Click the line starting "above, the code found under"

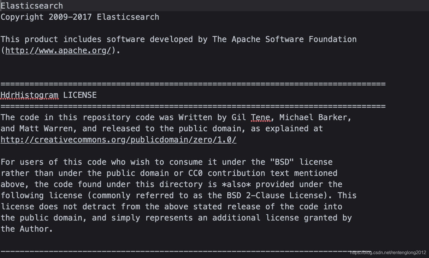coord(171,184)
